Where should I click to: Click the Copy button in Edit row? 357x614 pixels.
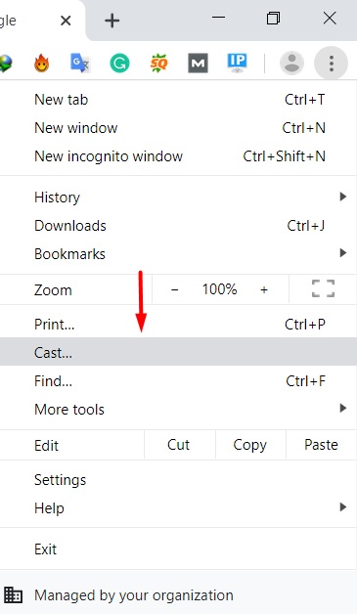[x=250, y=445]
